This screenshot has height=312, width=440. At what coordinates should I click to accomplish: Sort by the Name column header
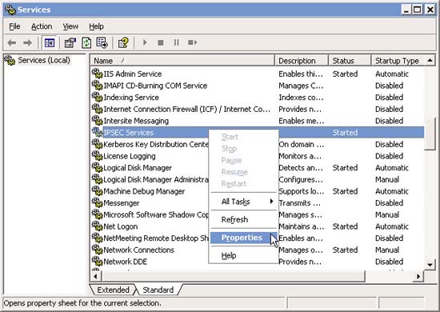[182, 61]
